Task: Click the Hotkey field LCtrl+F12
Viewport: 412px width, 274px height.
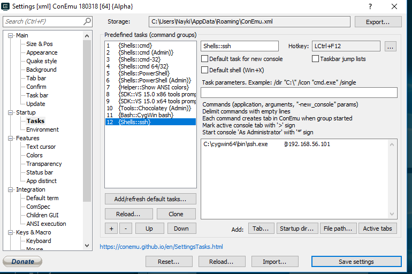Action: (346, 46)
